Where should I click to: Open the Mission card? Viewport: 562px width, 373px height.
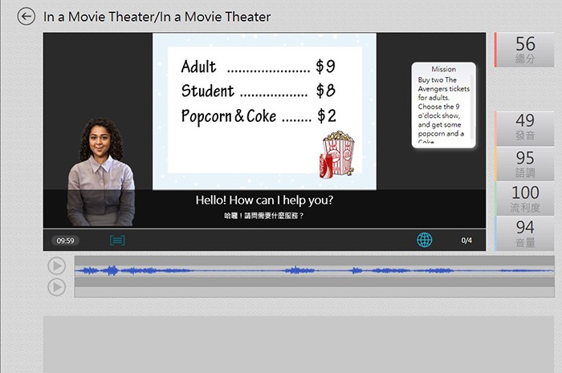point(443,105)
